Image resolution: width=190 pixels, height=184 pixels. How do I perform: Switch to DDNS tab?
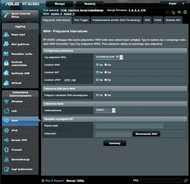pyautogui.click(x=158, y=20)
